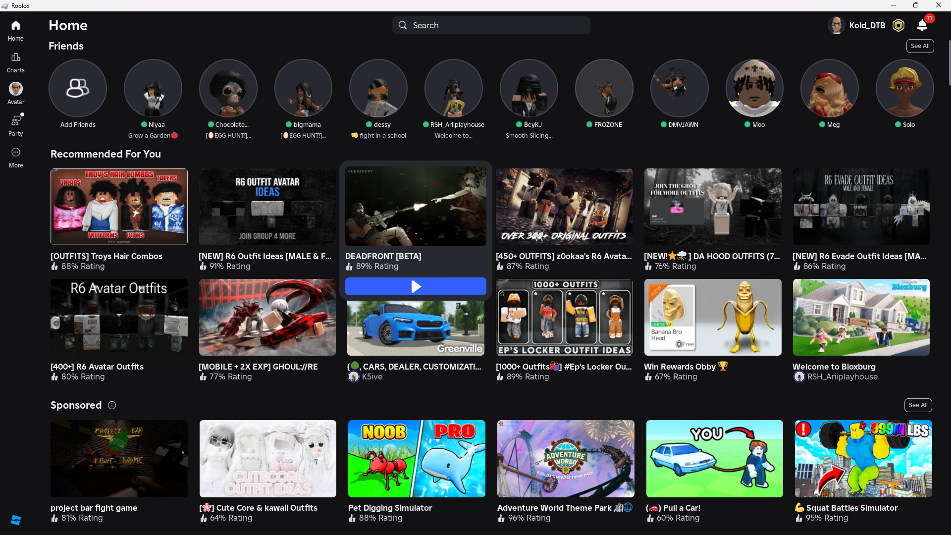The height and width of the screenshot is (535, 951).
Task: Click the Kold_DTB username
Action: 867,25
